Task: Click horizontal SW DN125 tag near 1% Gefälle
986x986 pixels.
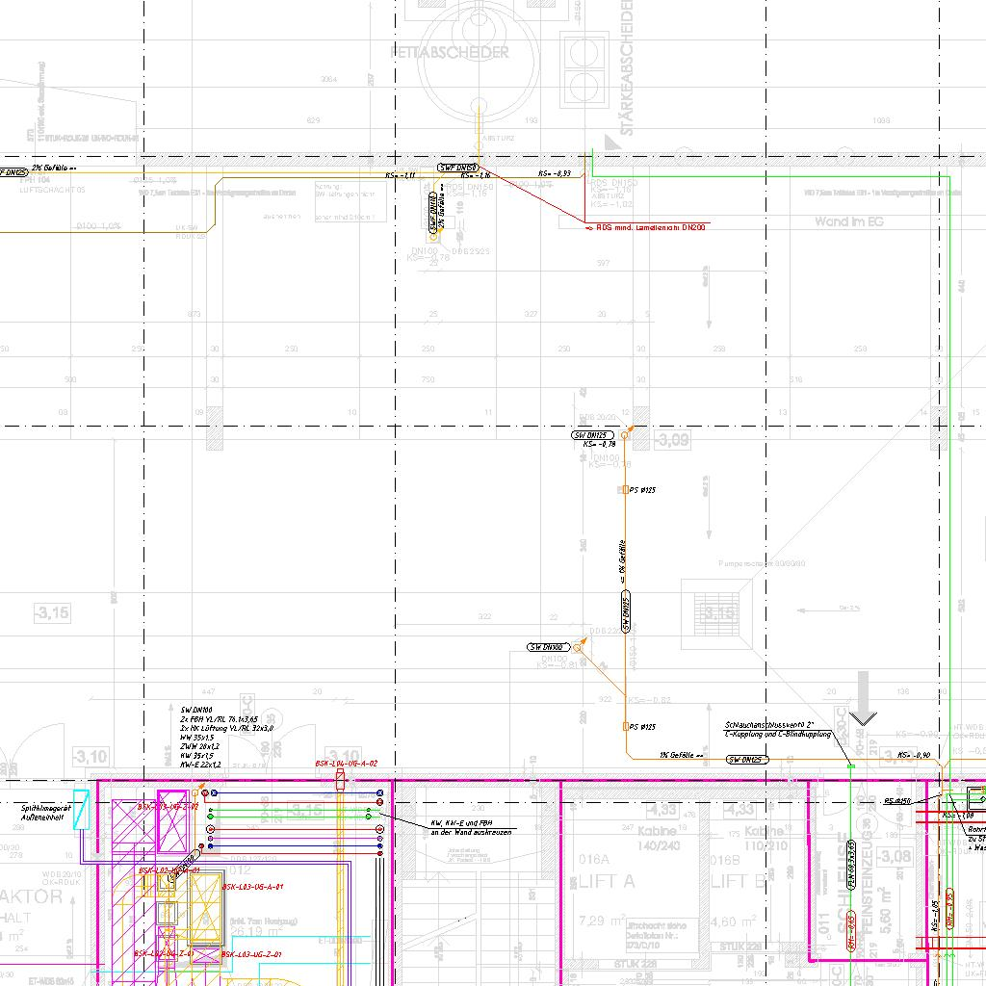Action: point(747,760)
